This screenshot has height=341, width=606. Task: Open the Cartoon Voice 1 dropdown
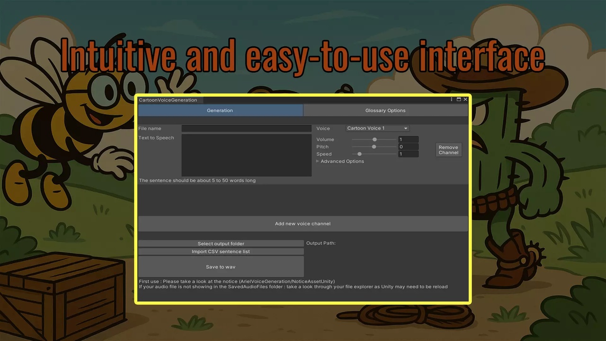point(377,128)
